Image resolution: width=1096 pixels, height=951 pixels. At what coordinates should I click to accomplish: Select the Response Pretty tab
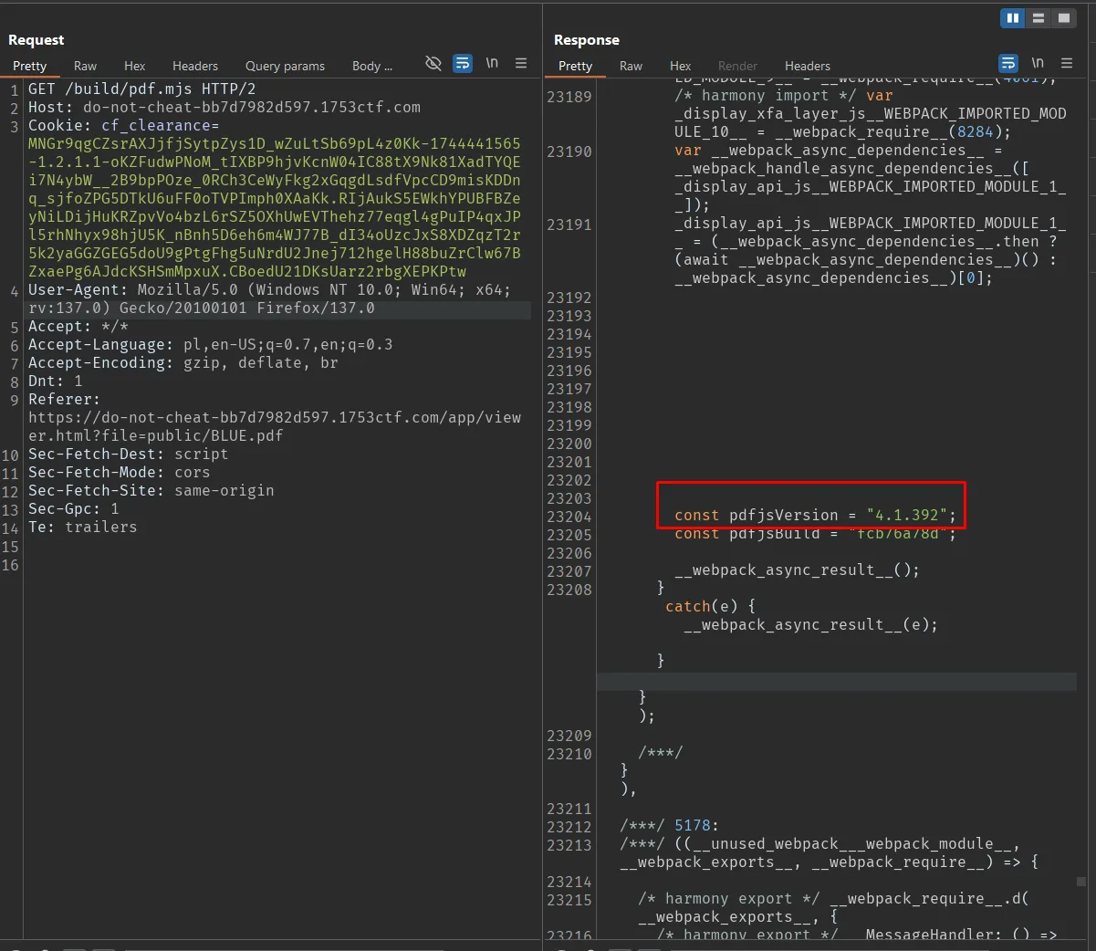(575, 66)
